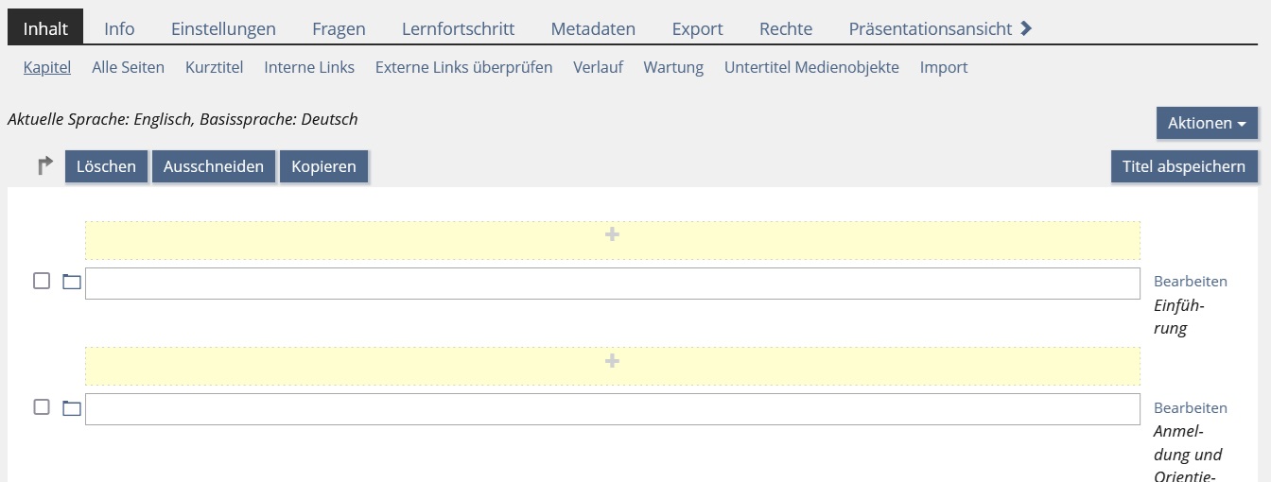Go to the Metadaten tab
The image size is (1271, 482).
point(593,28)
